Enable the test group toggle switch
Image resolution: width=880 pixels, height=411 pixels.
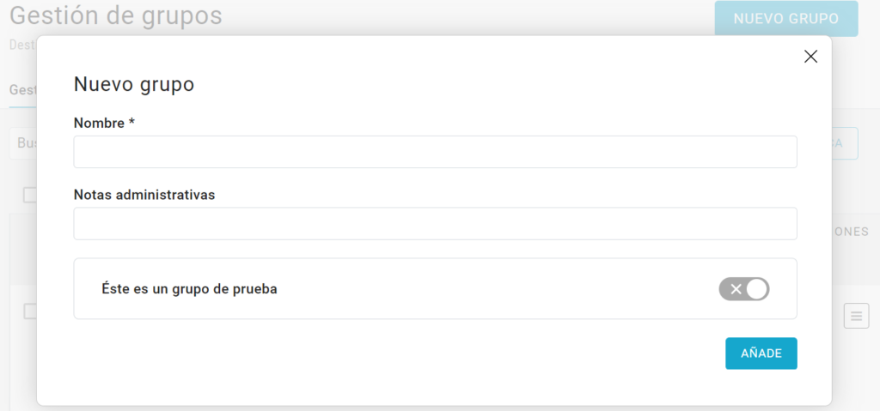click(x=744, y=289)
